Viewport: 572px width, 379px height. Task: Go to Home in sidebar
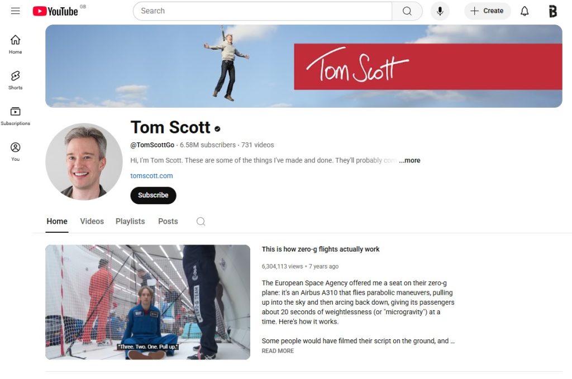(x=15, y=45)
